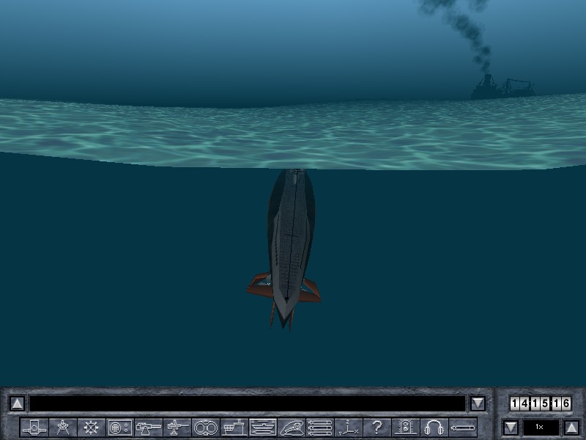Switch to the anti-aircraft gun station
586x440 pixels.
coord(177,428)
